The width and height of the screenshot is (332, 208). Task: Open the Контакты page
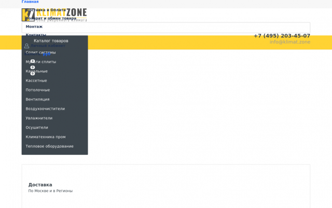click(36, 35)
